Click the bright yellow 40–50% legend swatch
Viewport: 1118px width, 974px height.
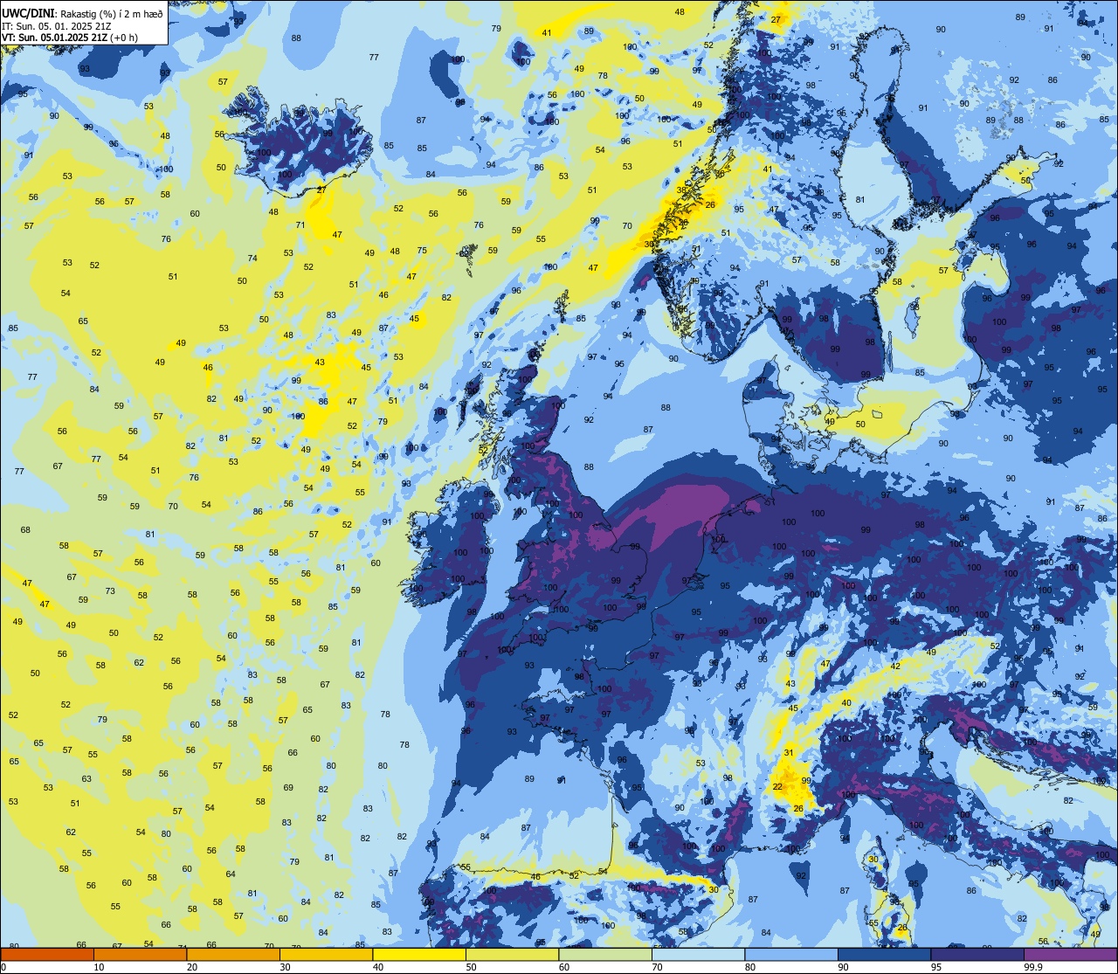[x=419, y=954]
